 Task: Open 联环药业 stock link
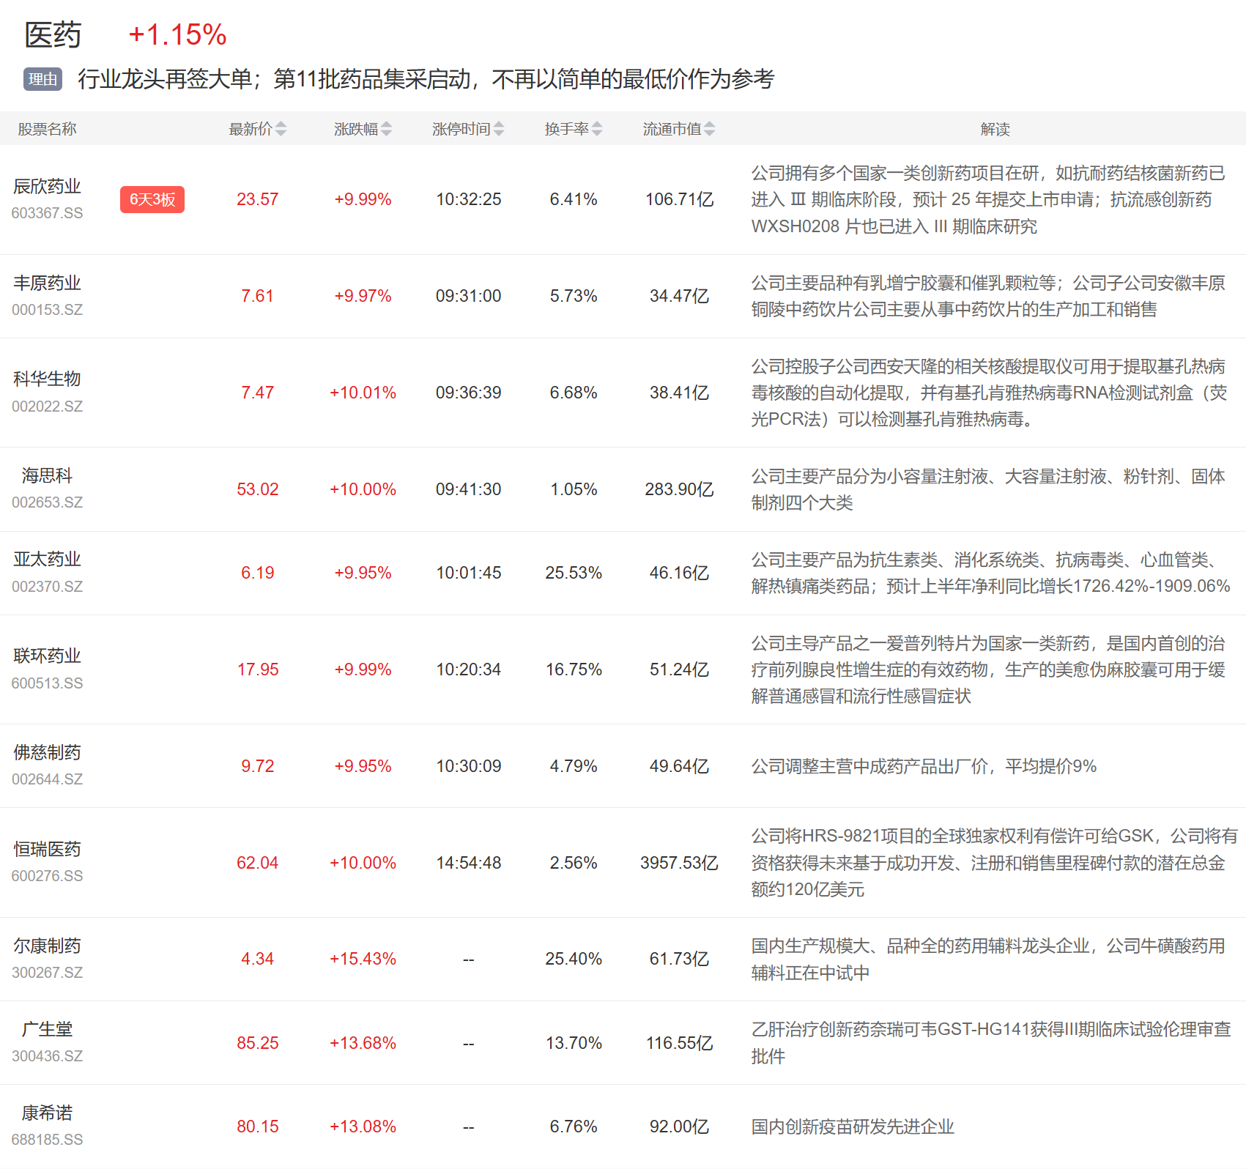point(47,656)
